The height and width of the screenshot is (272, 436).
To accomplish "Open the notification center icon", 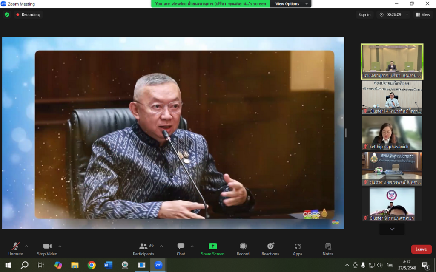I will click(x=425, y=266).
